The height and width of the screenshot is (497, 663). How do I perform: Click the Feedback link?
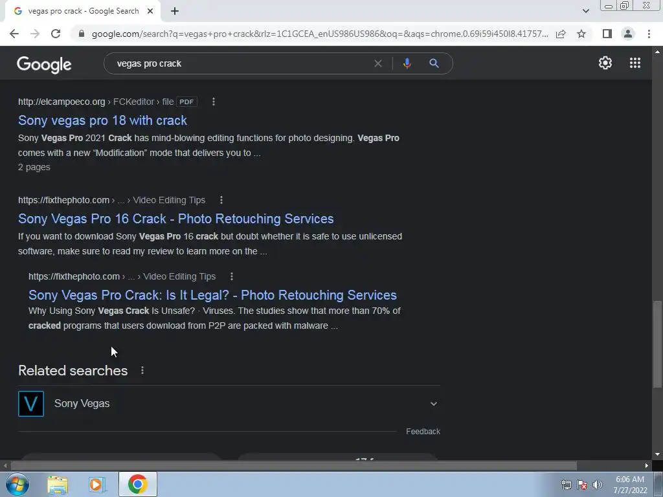423,432
